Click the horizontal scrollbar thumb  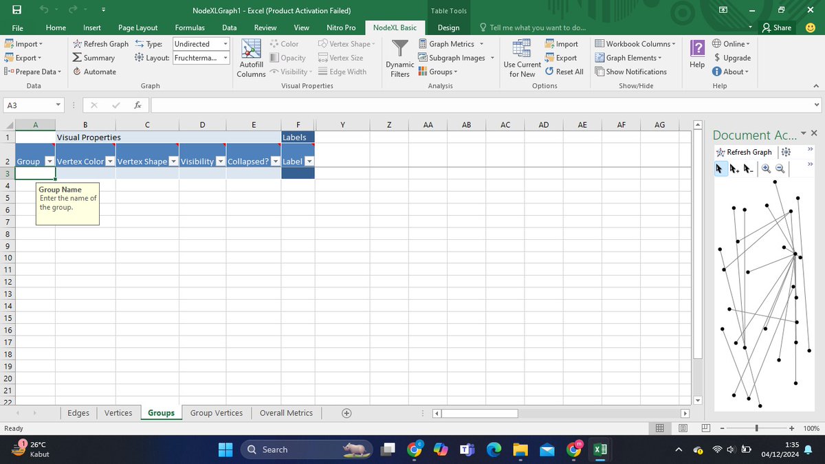[480, 413]
